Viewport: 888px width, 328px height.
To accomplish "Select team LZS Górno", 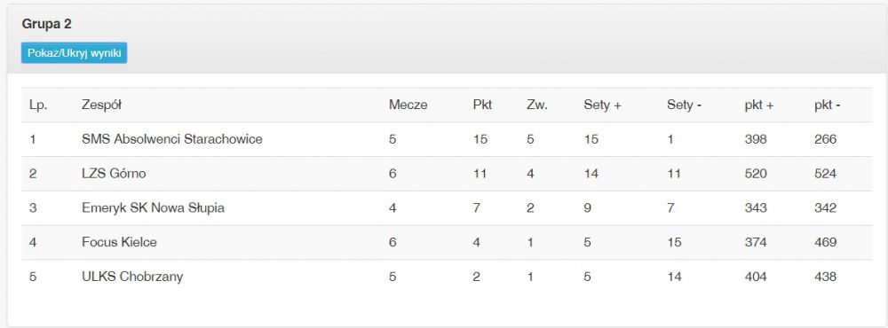I will pos(114,174).
